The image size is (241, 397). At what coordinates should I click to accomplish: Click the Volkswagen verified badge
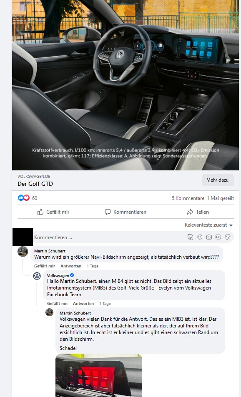point(72,275)
